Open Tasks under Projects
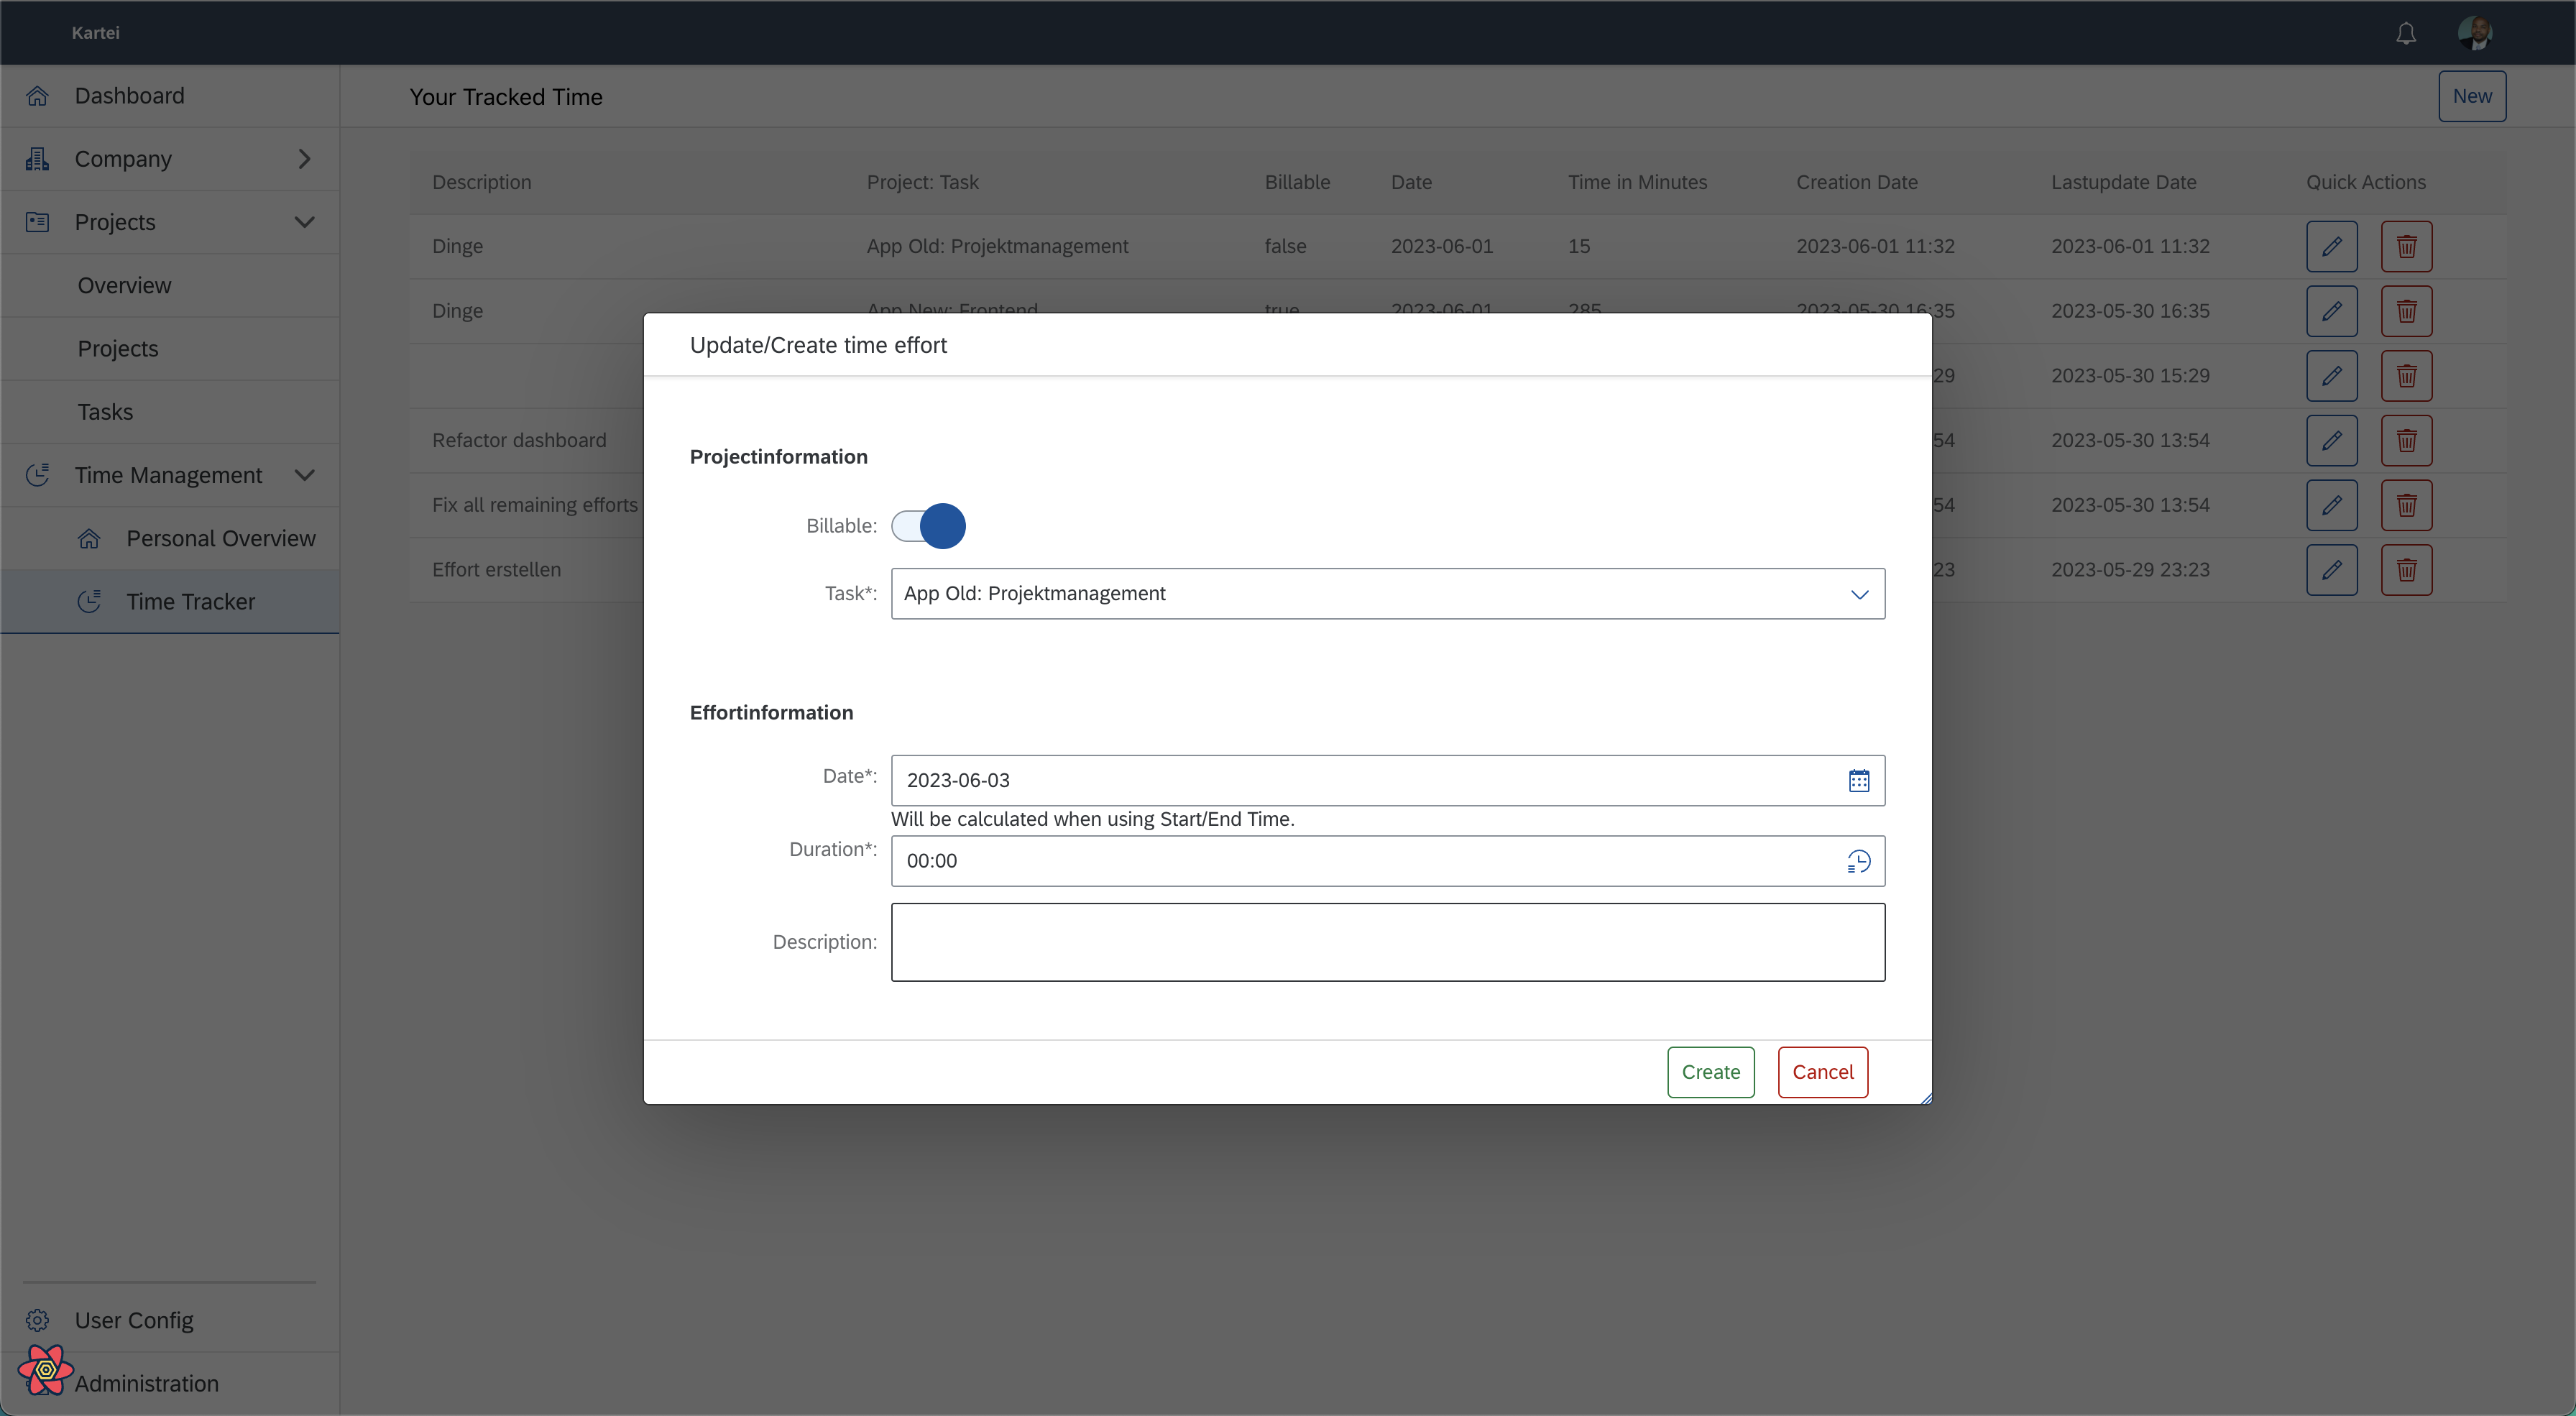The width and height of the screenshot is (2576, 1416). (170, 412)
